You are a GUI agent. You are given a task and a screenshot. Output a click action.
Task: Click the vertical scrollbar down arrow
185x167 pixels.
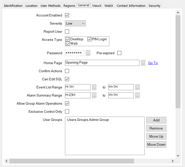[178, 155]
